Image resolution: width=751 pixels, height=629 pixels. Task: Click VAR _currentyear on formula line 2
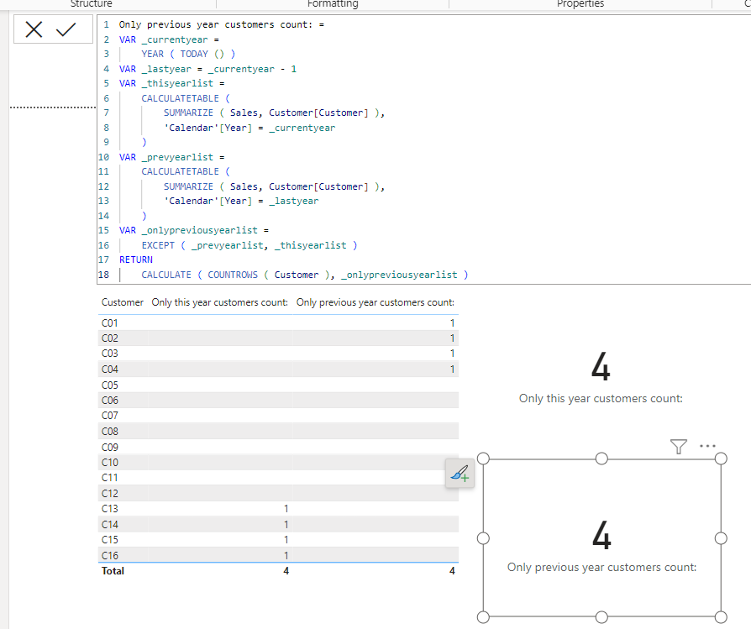pos(163,39)
